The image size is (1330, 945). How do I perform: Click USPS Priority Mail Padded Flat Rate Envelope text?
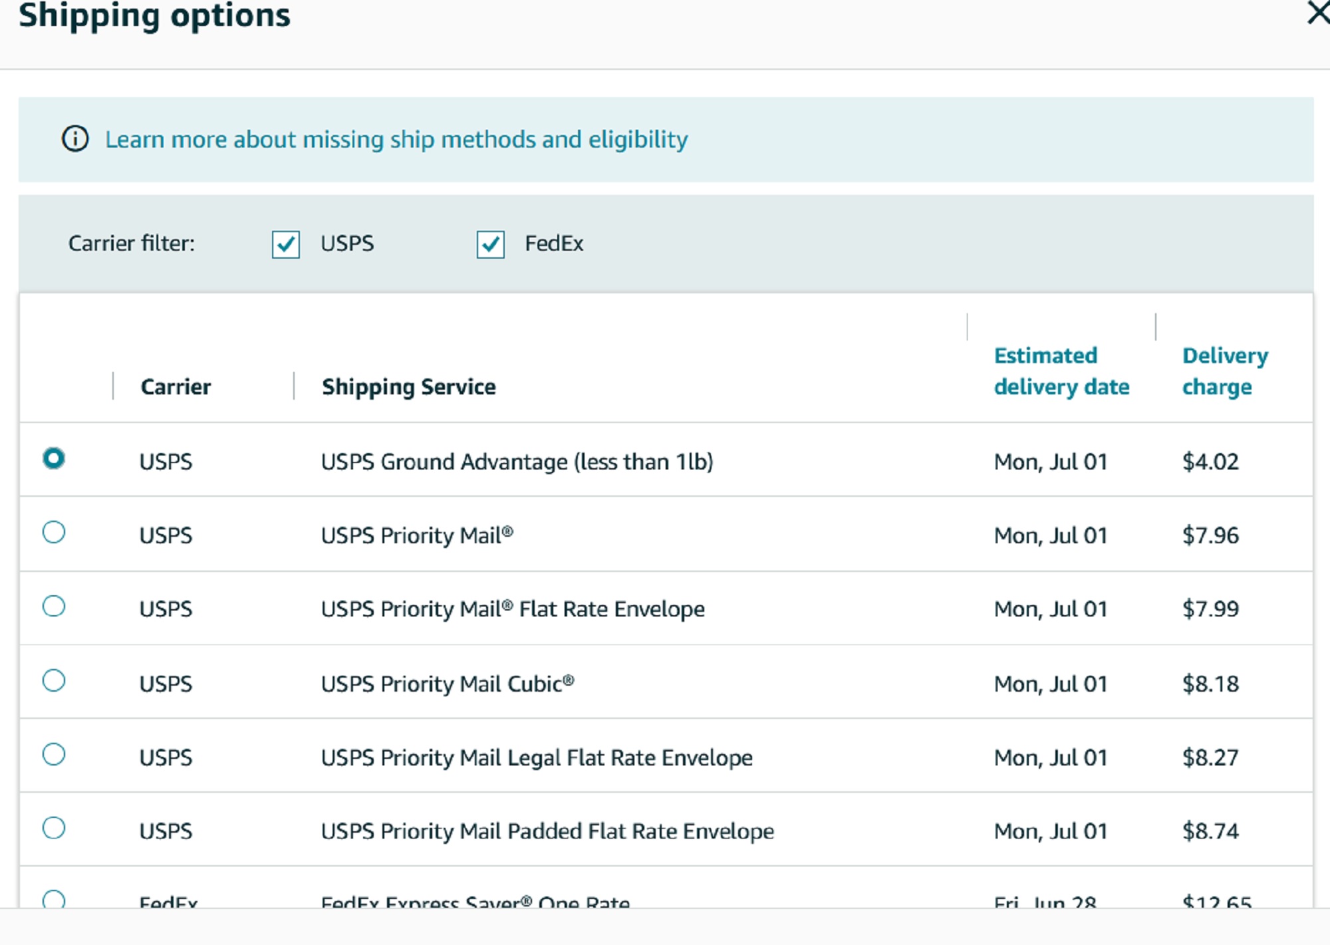(547, 831)
